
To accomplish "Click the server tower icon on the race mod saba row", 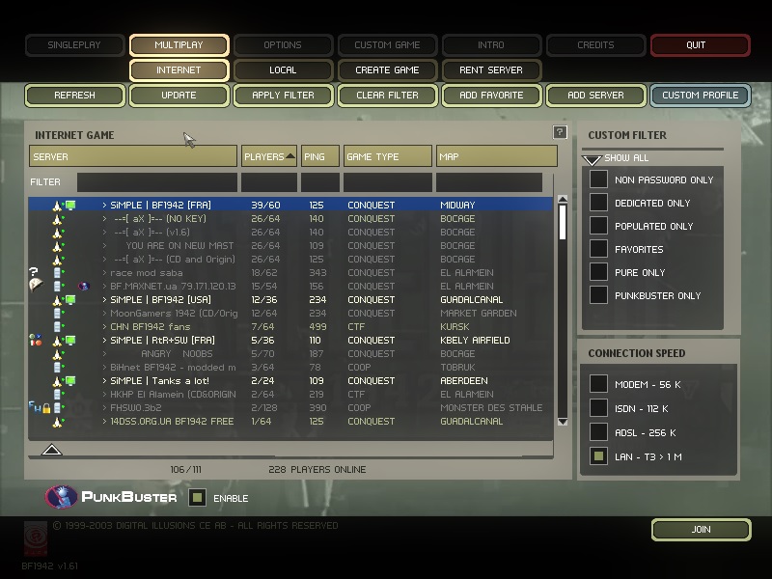I will pyautogui.click(x=57, y=273).
